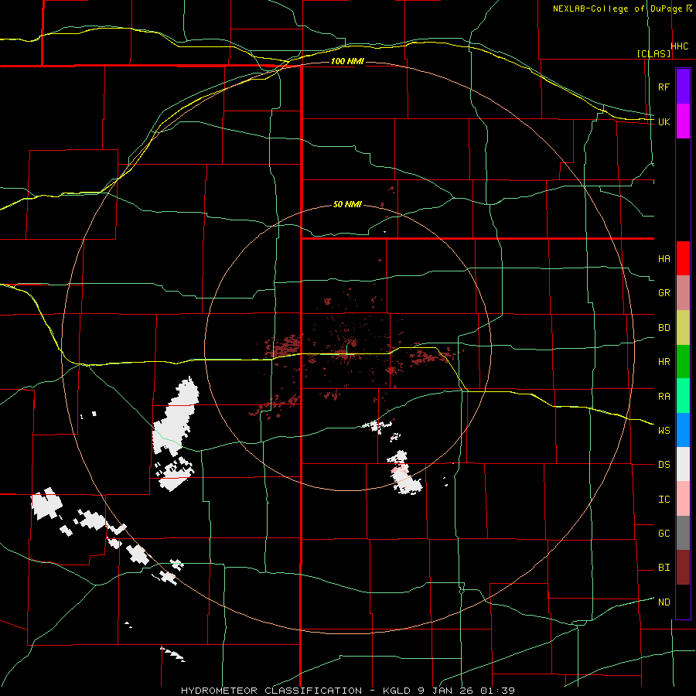696x696 pixels.
Task: Click the red HA hail swatch
Action: 683,258
